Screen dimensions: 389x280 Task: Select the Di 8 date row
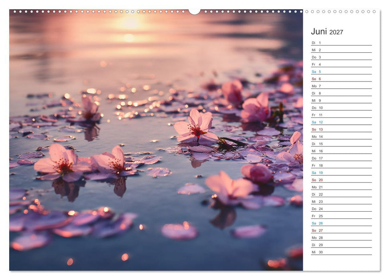click(341, 93)
